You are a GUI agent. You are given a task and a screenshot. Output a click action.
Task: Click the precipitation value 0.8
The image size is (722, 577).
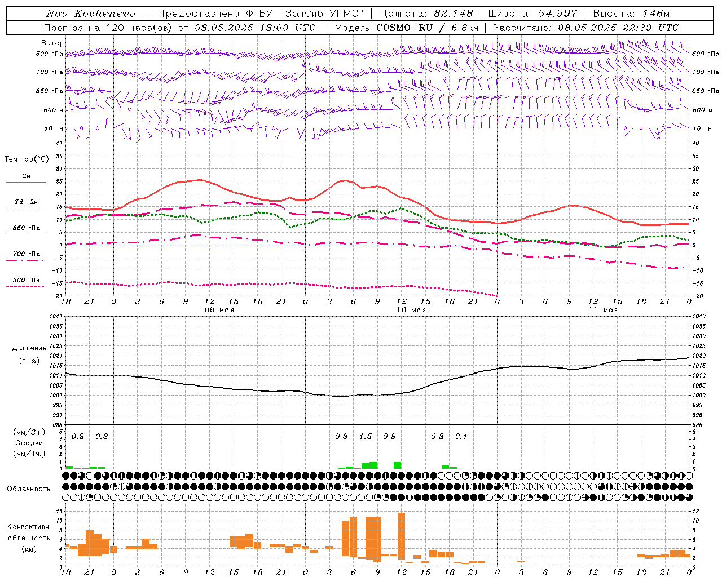pos(389,437)
